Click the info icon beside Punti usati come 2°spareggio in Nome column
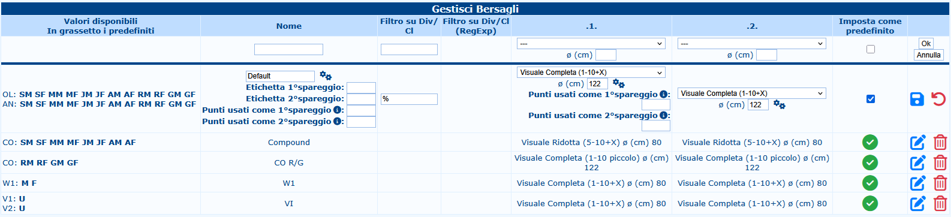Viewport: 951px width, 217px height. (x=338, y=121)
